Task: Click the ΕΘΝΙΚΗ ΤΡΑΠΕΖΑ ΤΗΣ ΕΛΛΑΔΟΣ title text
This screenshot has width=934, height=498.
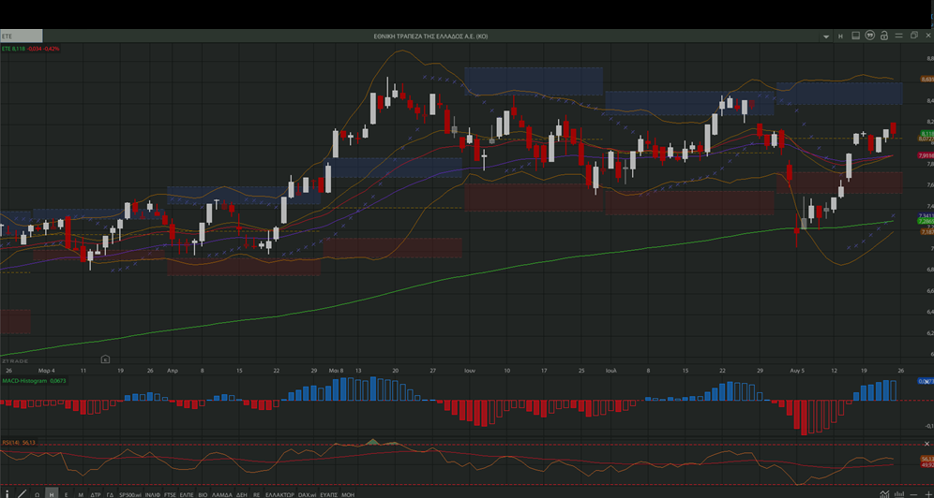Action: point(430,37)
